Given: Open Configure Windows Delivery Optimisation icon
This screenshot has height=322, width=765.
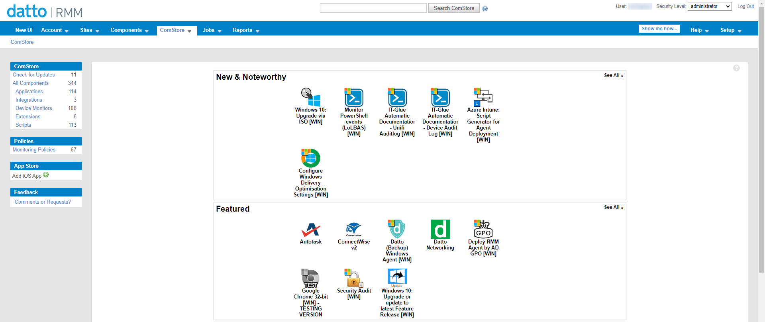Looking at the screenshot, I should (x=311, y=158).
